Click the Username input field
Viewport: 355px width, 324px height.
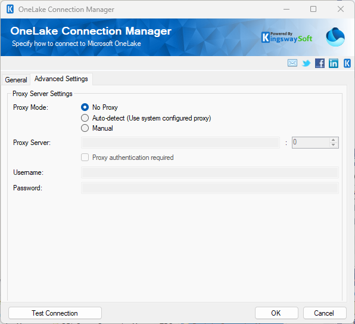point(210,172)
